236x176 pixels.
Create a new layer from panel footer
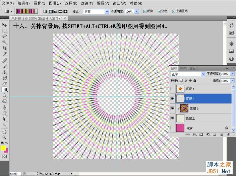pos(221,135)
